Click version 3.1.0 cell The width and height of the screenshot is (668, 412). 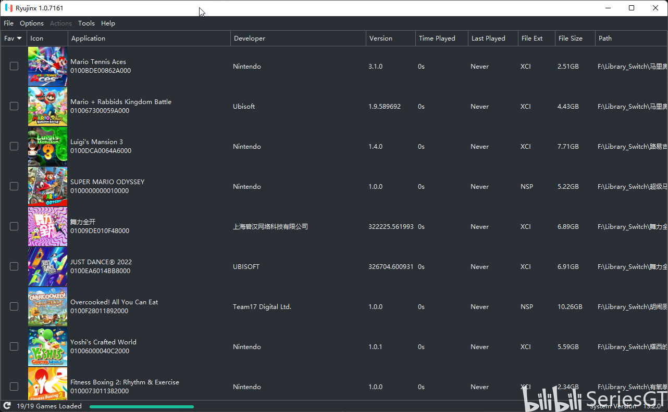click(x=375, y=67)
